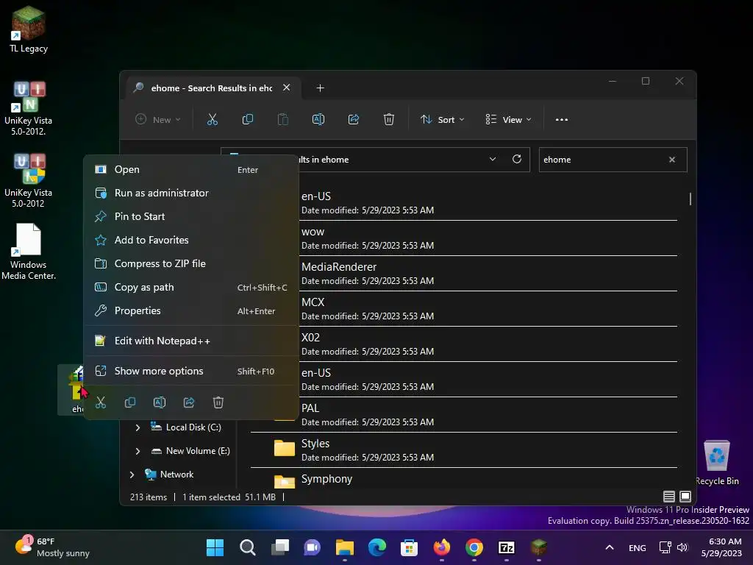
Task: Launch Firefox from taskbar
Action: (442, 547)
